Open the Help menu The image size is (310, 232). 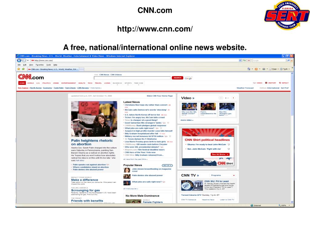pos(55,65)
